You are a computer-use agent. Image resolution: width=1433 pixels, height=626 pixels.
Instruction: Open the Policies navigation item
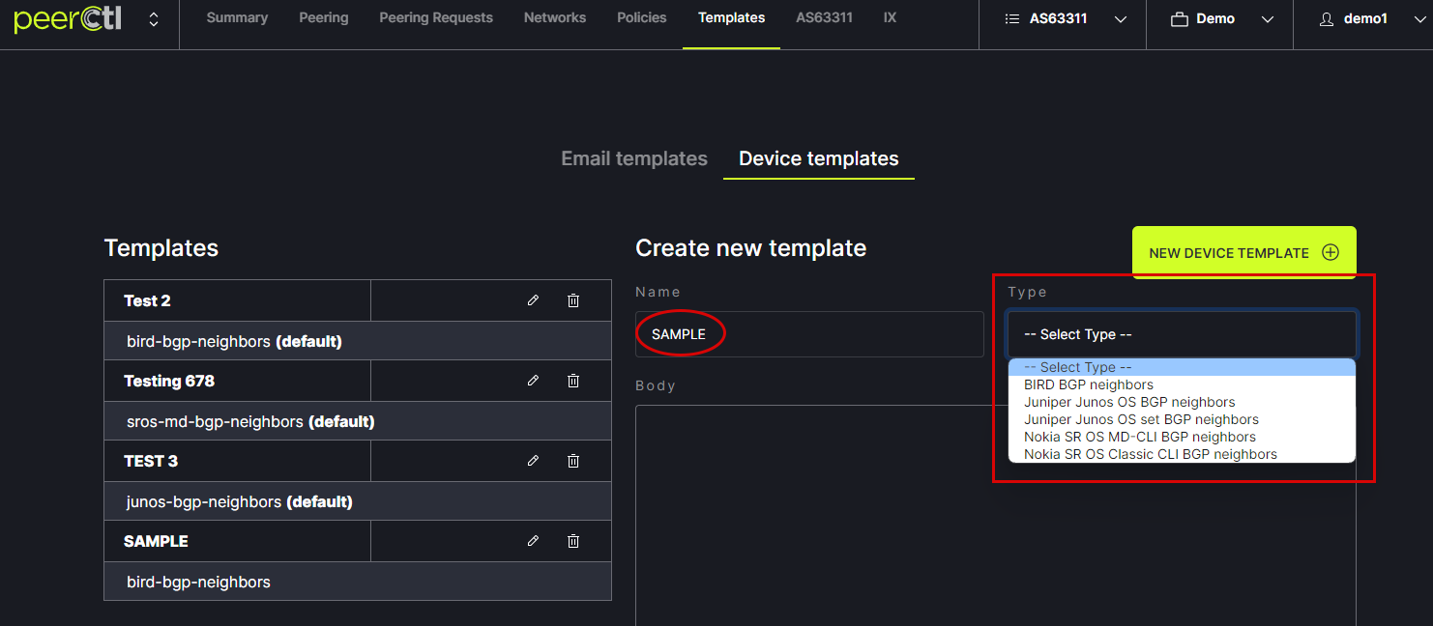click(x=642, y=17)
